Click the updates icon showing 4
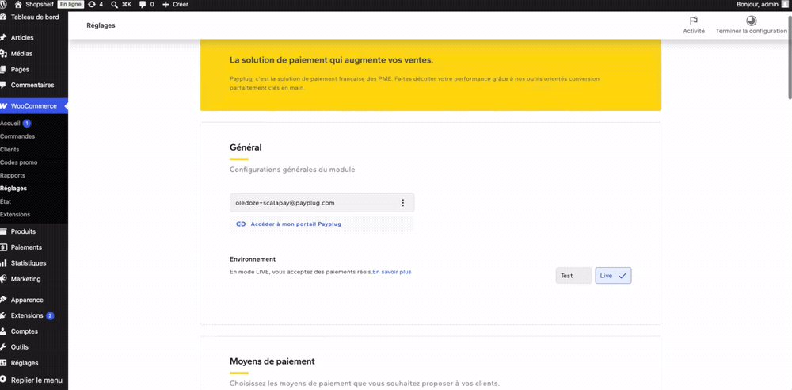Screen dimensions: 792x390 pyautogui.click(x=91, y=5)
